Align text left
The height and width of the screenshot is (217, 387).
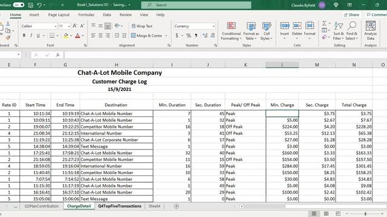93,36
